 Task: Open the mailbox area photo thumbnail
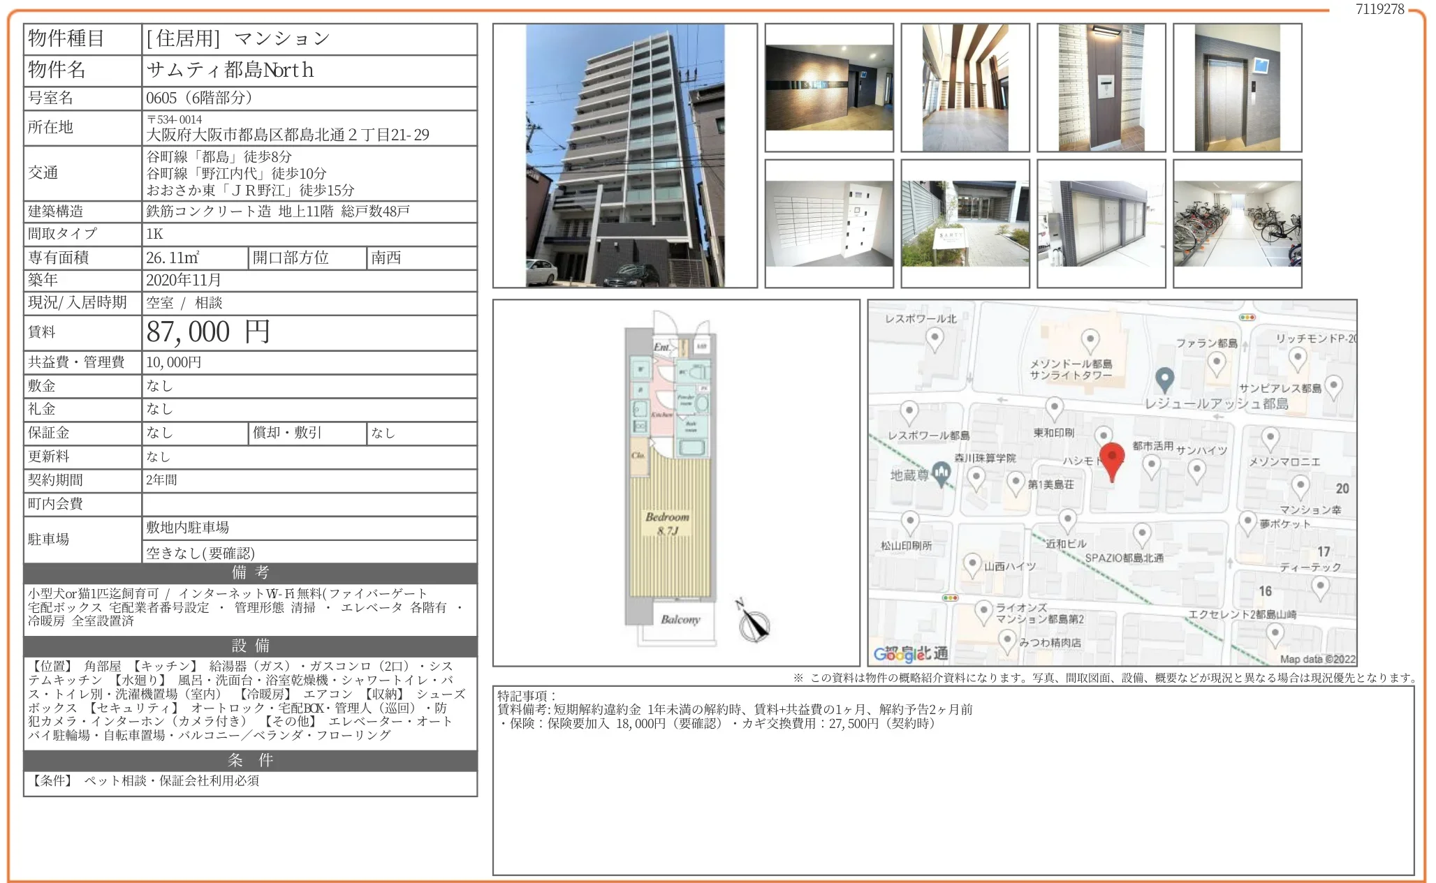pyautogui.click(x=828, y=223)
